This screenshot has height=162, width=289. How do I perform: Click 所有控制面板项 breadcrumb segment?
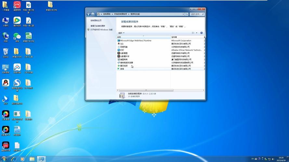tap(120, 14)
